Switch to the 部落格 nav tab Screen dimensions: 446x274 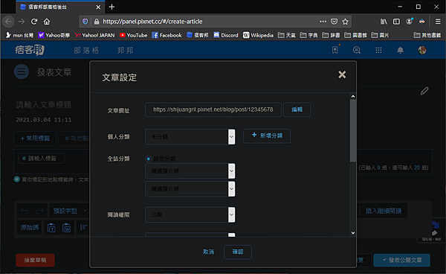pos(86,51)
